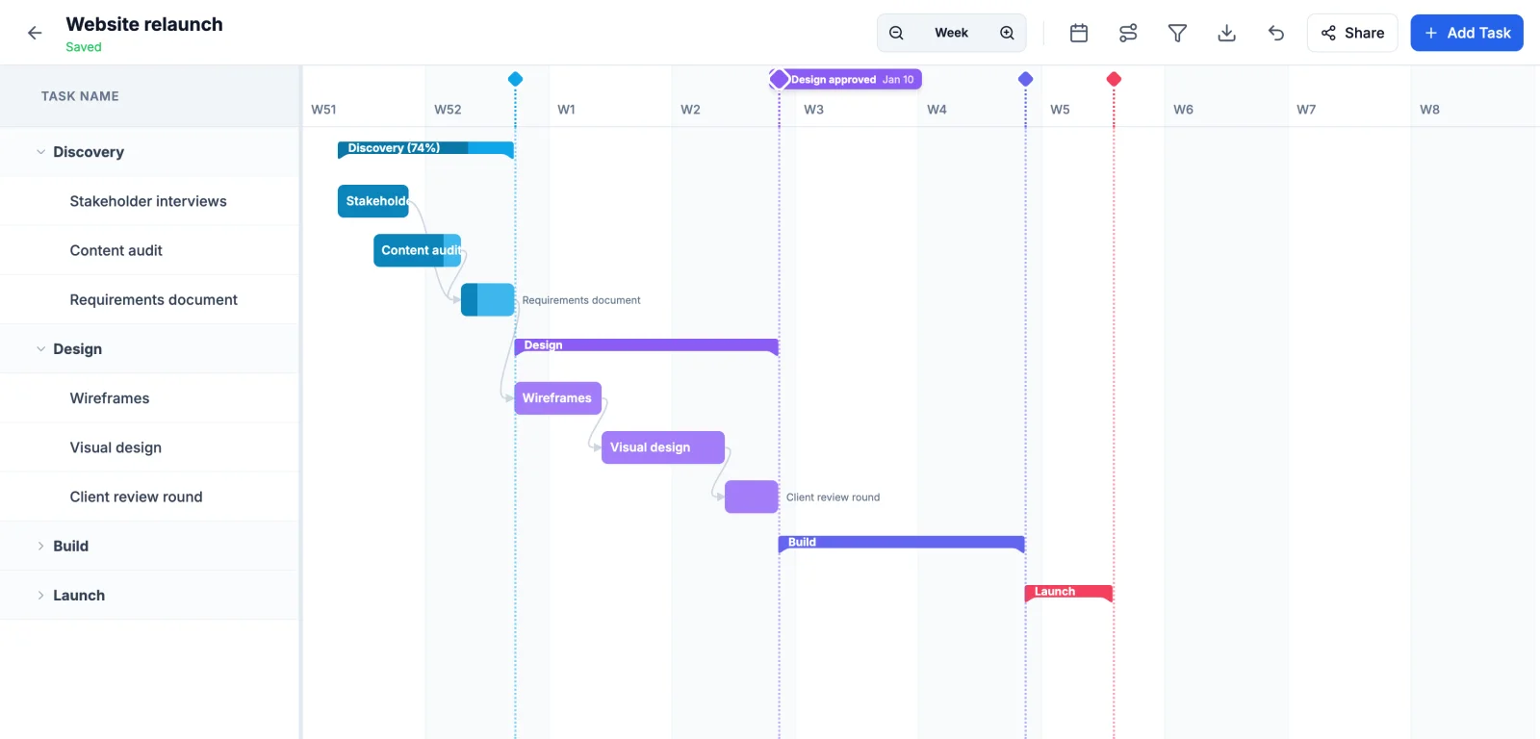
Task: Select the Stakeholder interviews row in task list
Action: point(150,201)
